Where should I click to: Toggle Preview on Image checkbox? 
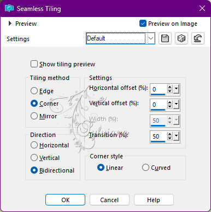[143, 24]
